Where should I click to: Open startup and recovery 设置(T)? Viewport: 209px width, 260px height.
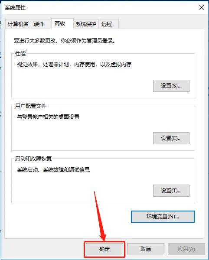(x=171, y=191)
